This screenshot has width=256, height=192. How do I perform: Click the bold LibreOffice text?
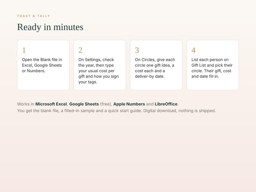coord(166,104)
